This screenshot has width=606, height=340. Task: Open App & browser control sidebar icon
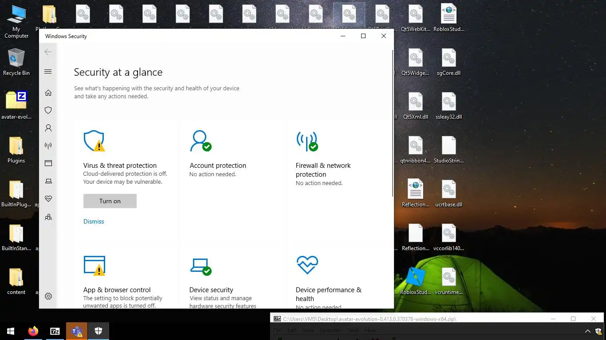pos(48,163)
